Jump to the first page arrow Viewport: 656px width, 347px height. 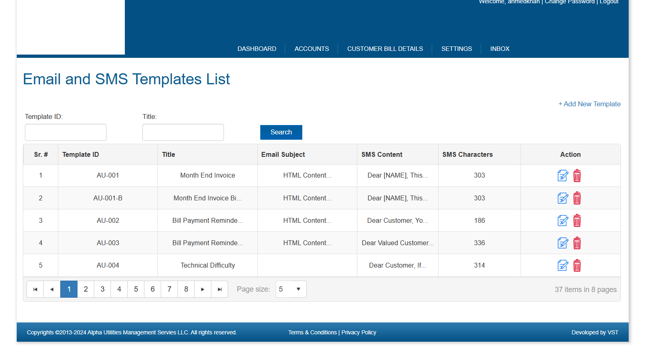click(35, 289)
